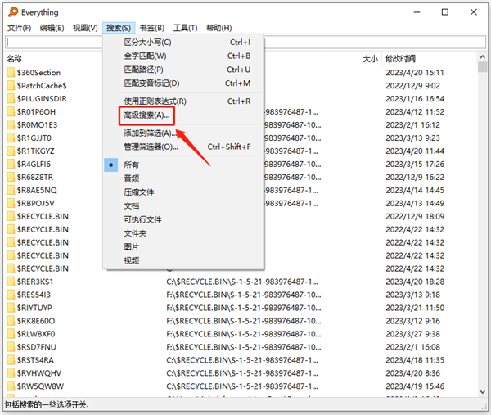Click the search input field
Image resolution: width=491 pixels, height=415 pixels.
click(x=245, y=43)
